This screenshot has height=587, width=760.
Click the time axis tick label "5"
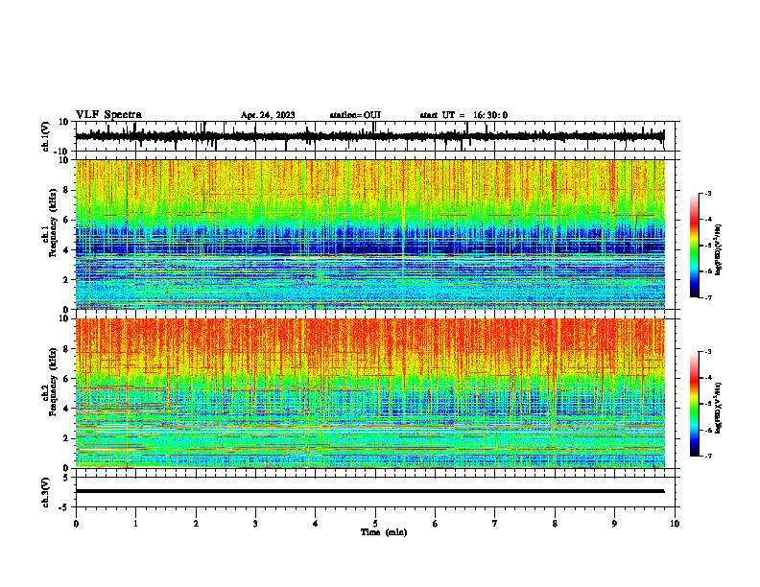click(375, 524)
